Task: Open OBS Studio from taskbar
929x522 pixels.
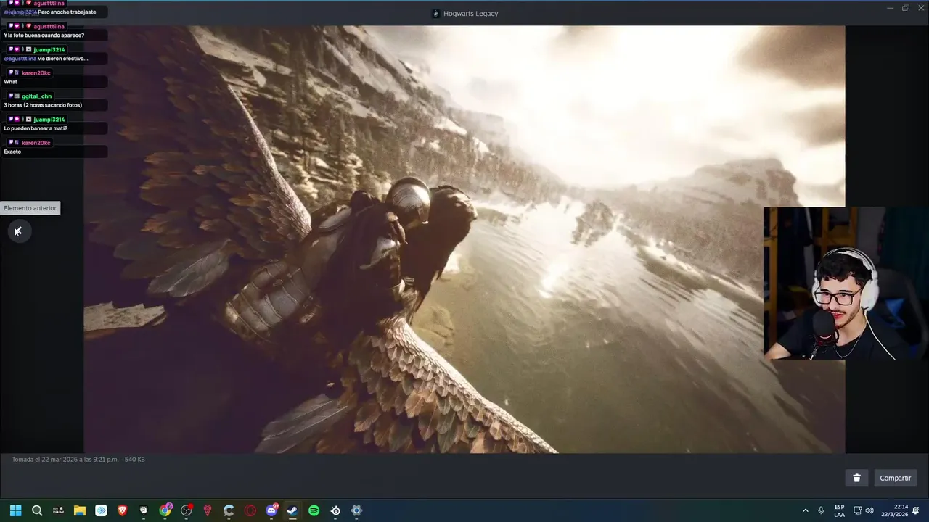Action: tap(187, 510)
